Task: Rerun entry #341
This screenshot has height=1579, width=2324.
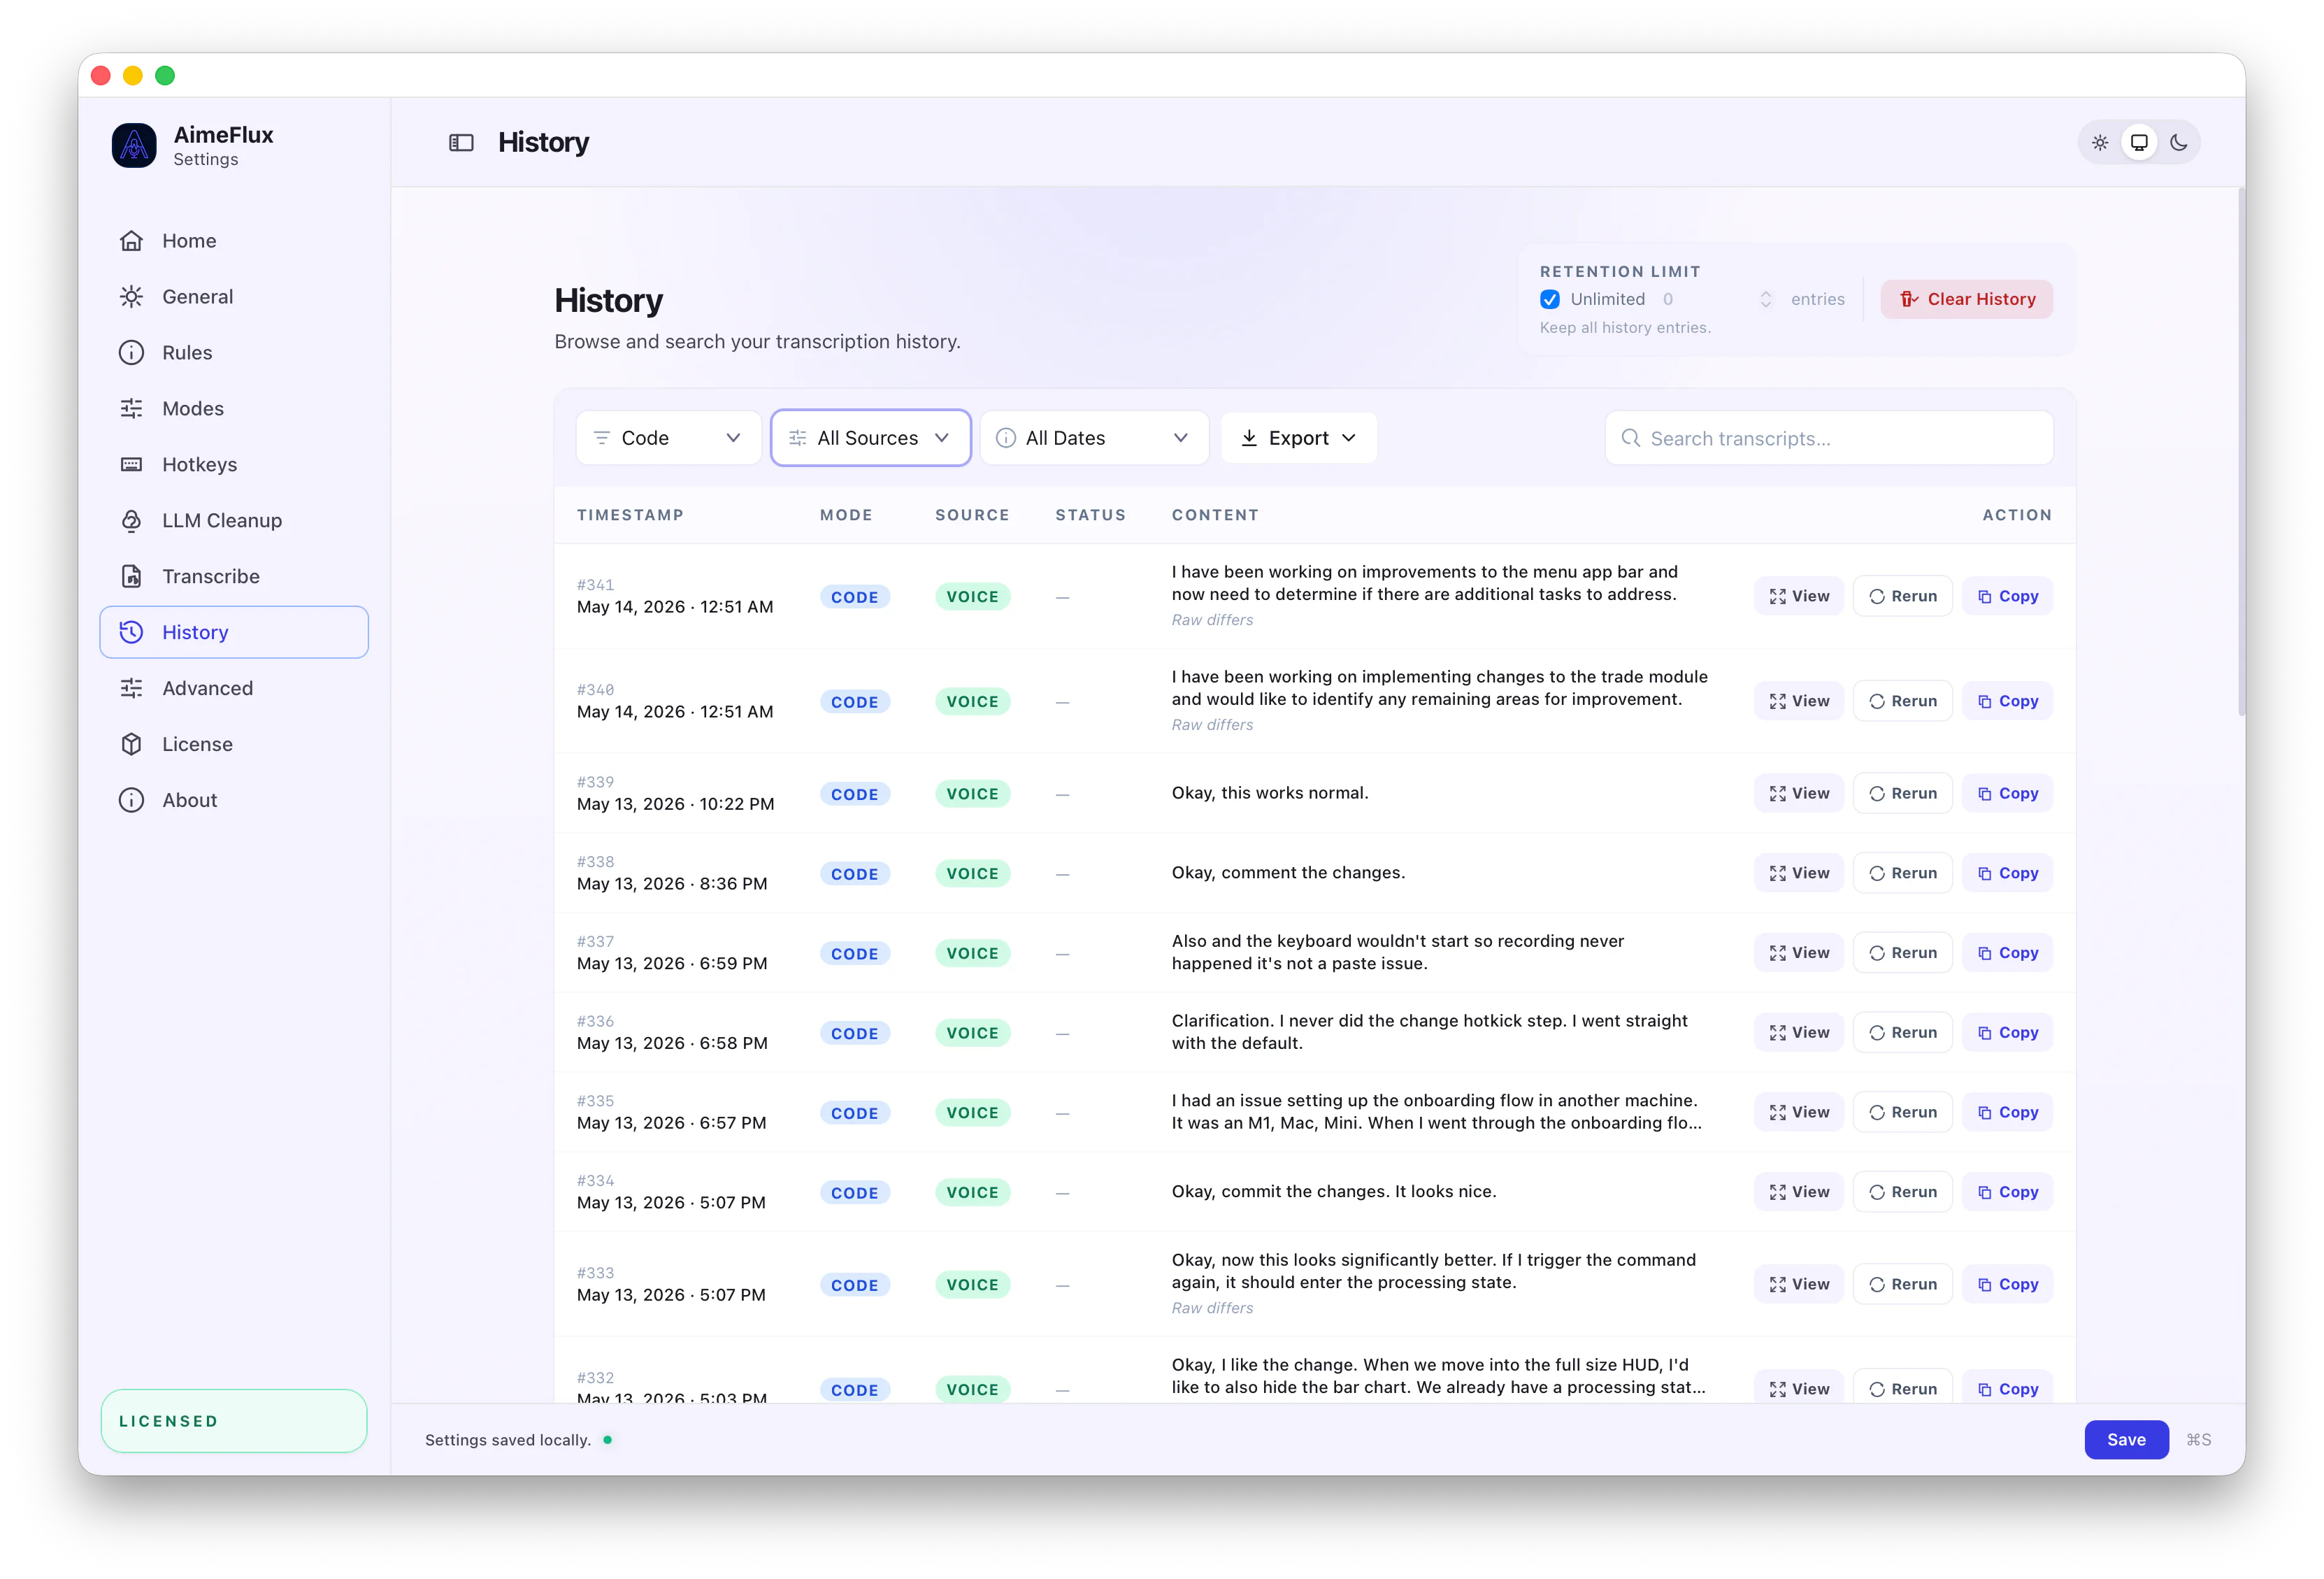Action: (1903, 597)
